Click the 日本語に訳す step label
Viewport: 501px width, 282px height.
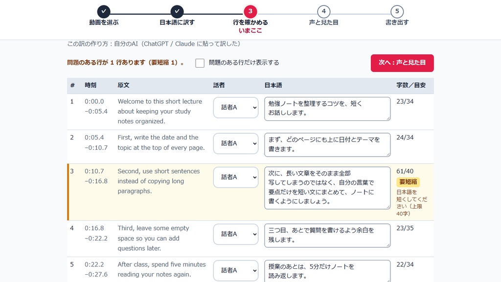click(x=177, y=23)
